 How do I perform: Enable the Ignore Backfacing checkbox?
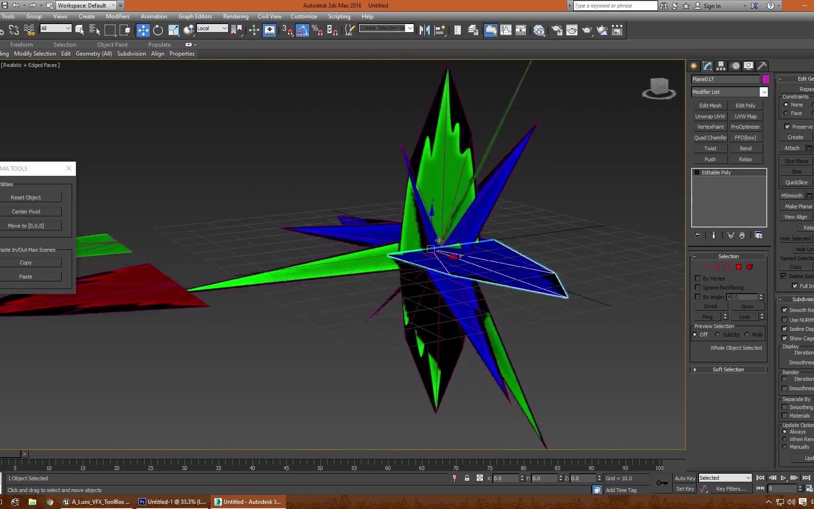point(698,287)
